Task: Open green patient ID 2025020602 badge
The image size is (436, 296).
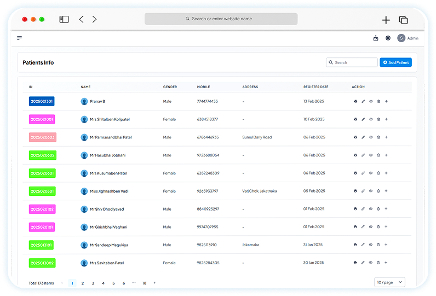Action: coord(43,155)
